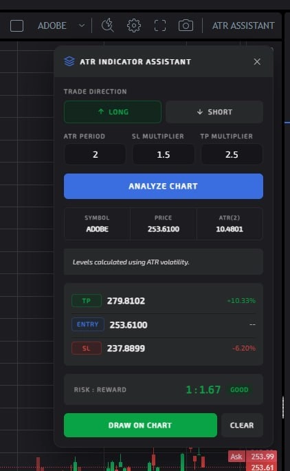Click the ATR(2) value 10.4801
290x471 pixels.
click(x=230, y=229)
